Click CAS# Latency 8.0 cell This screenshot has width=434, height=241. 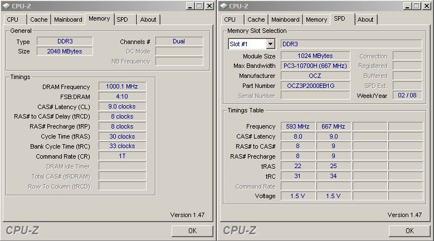pos(298,136)
